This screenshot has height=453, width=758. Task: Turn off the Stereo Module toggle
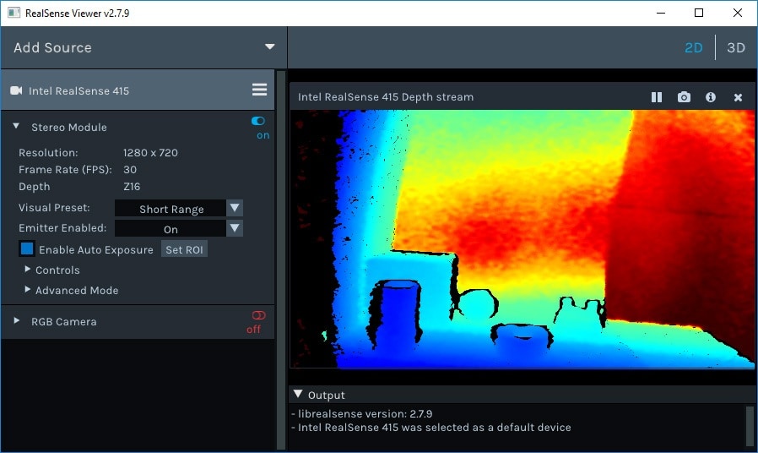pyautogui.click(x=258, y=121)
